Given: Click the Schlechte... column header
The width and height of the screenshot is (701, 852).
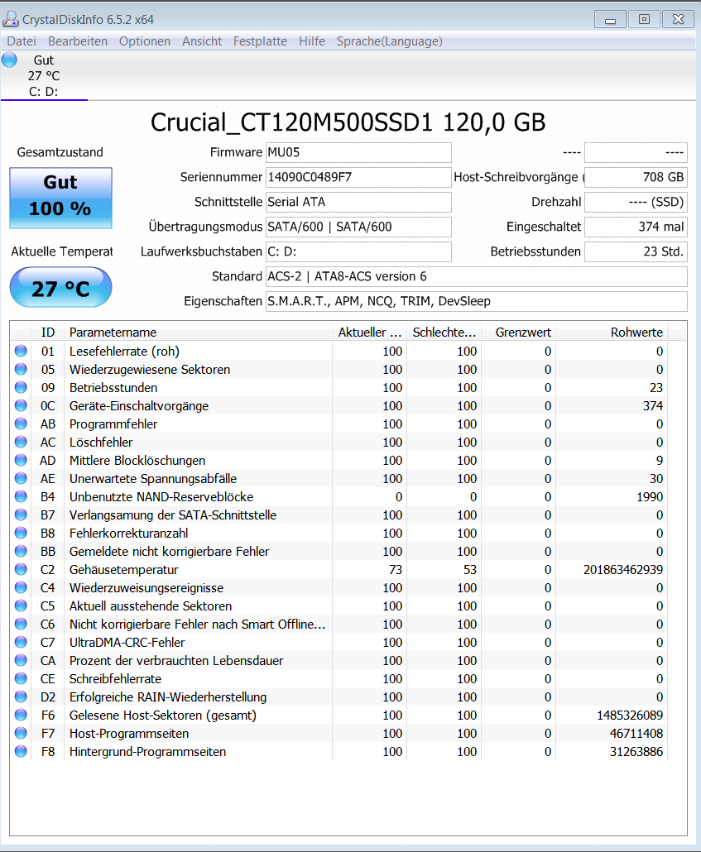Looking at the screenshot, I should coord(444,332).
